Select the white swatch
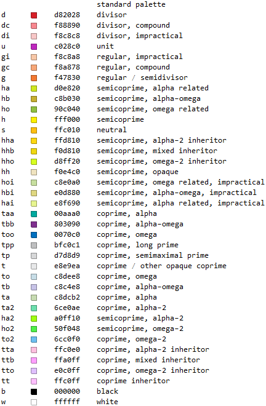Screen dimensions: 266x406 click(34, 402)
